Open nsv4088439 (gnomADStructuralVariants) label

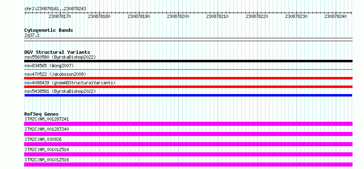(x=70, y=83)
